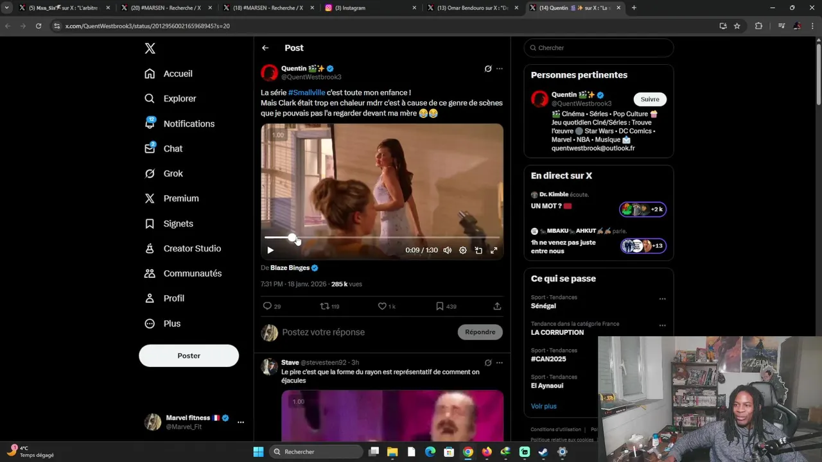Open the browser extensions menu

click(758, 26)
